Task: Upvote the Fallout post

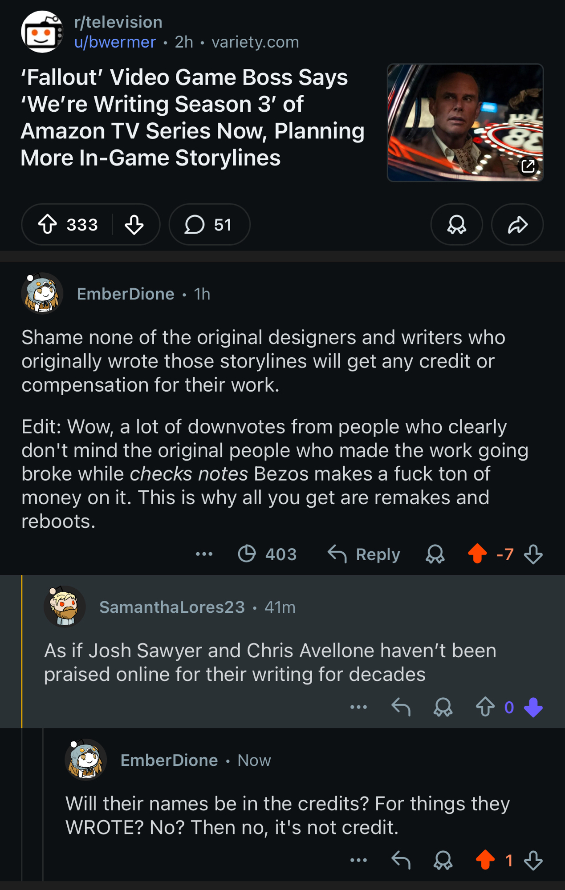Action: pyautogui.click(x=48, y=224)
